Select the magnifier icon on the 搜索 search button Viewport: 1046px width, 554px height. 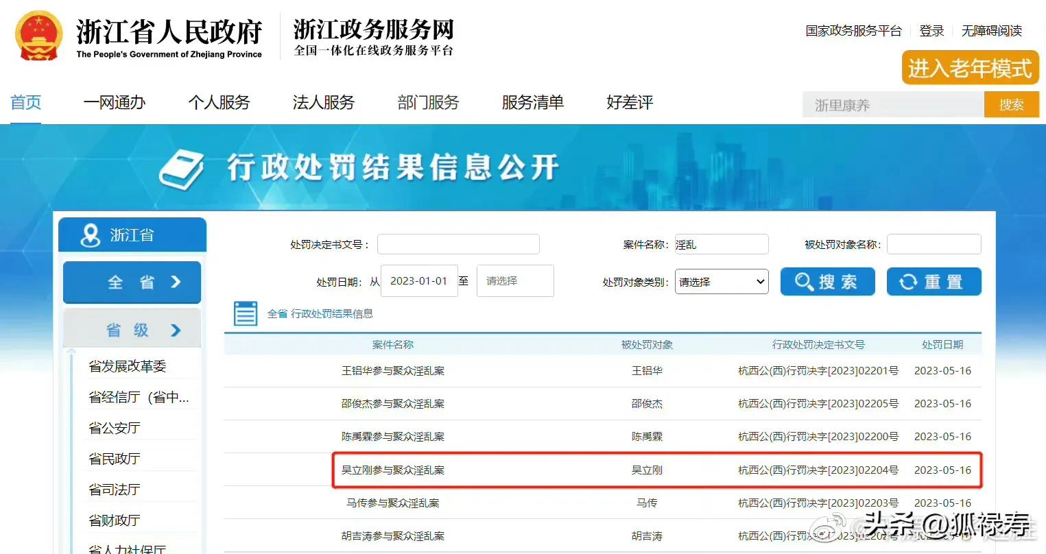(804, 281)
